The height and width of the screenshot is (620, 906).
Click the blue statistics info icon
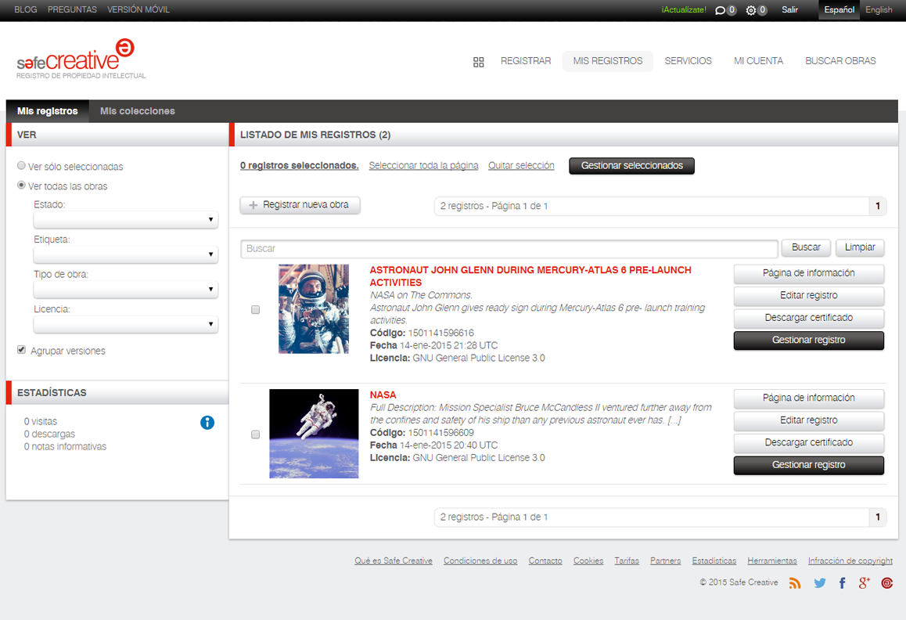[207, 423]
